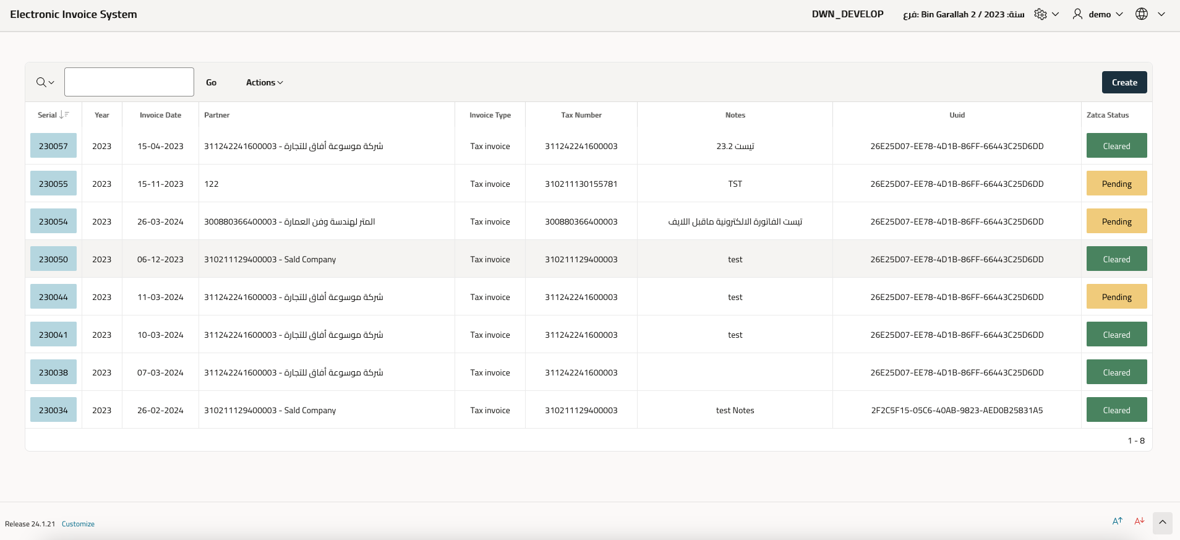Image resolution: width=1180 pixels, height=540 pixels.
Task: Click Pending status for invoice 230055
Action: [1116, 184]
